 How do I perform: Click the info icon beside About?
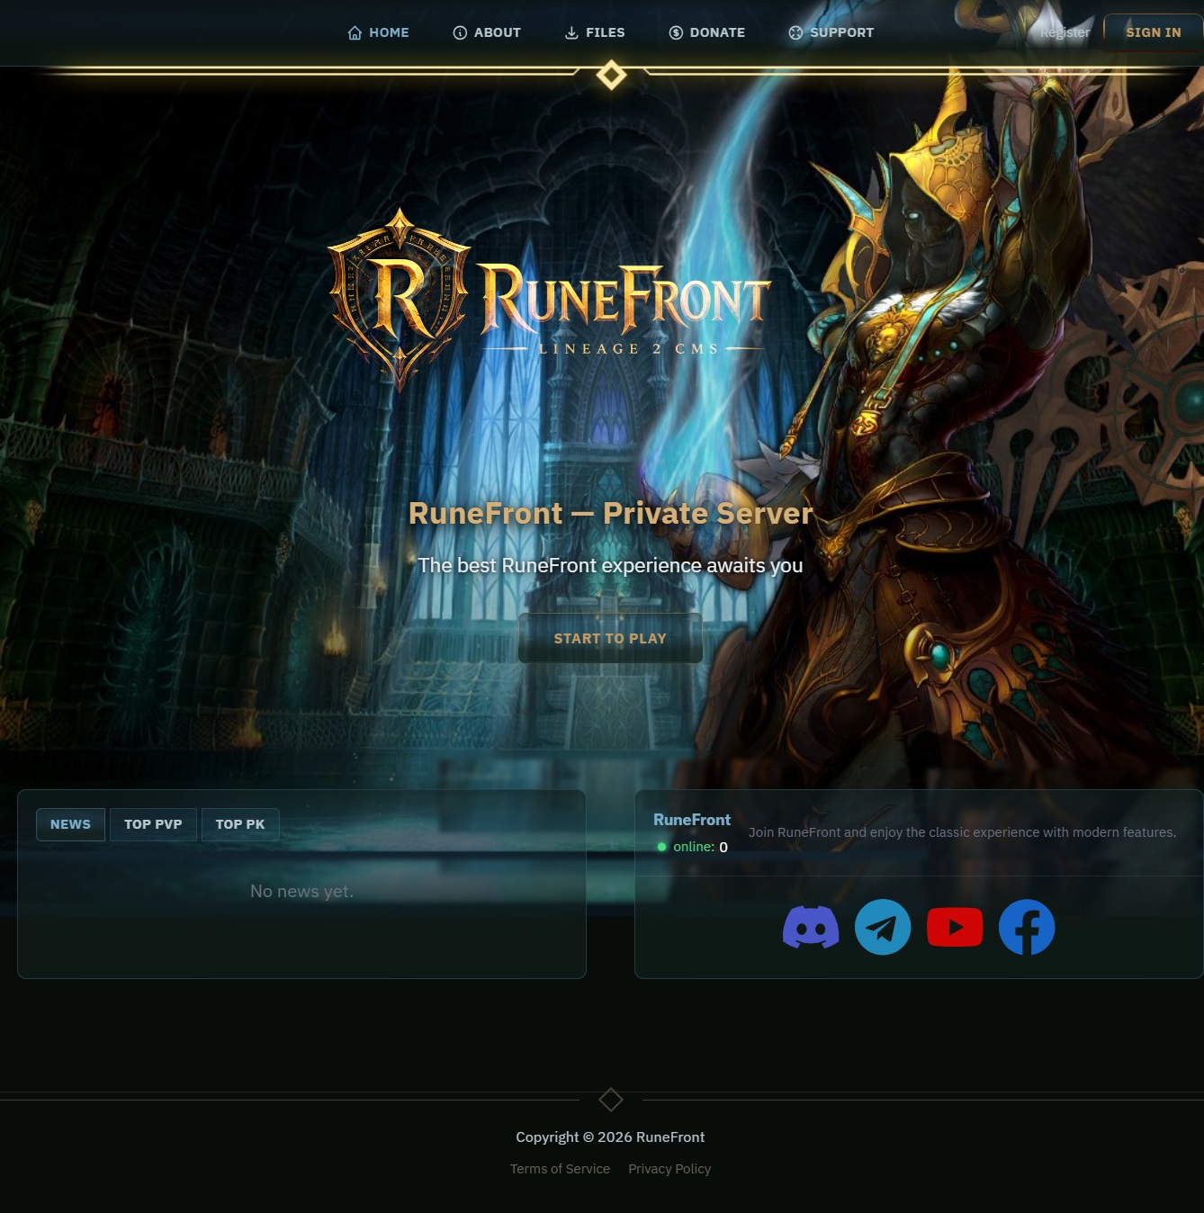coord(460,32)
